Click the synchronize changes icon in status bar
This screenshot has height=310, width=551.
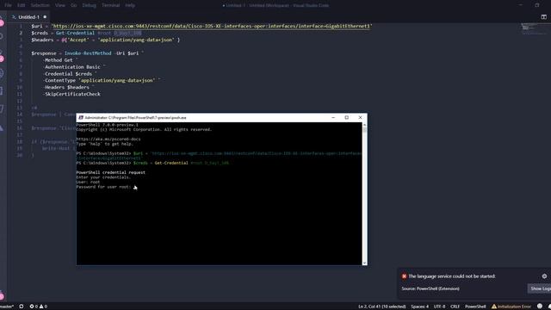22,307
